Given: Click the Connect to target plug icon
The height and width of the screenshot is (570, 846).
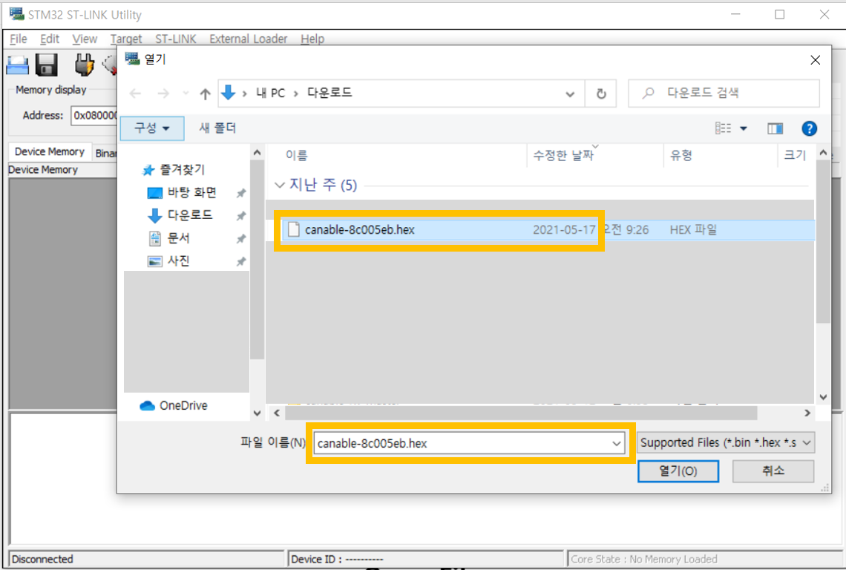Looking at the screenshot, I should [84, 65].
